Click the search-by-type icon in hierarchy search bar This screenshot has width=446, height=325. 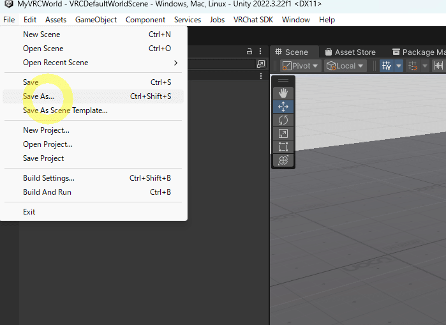261,64
